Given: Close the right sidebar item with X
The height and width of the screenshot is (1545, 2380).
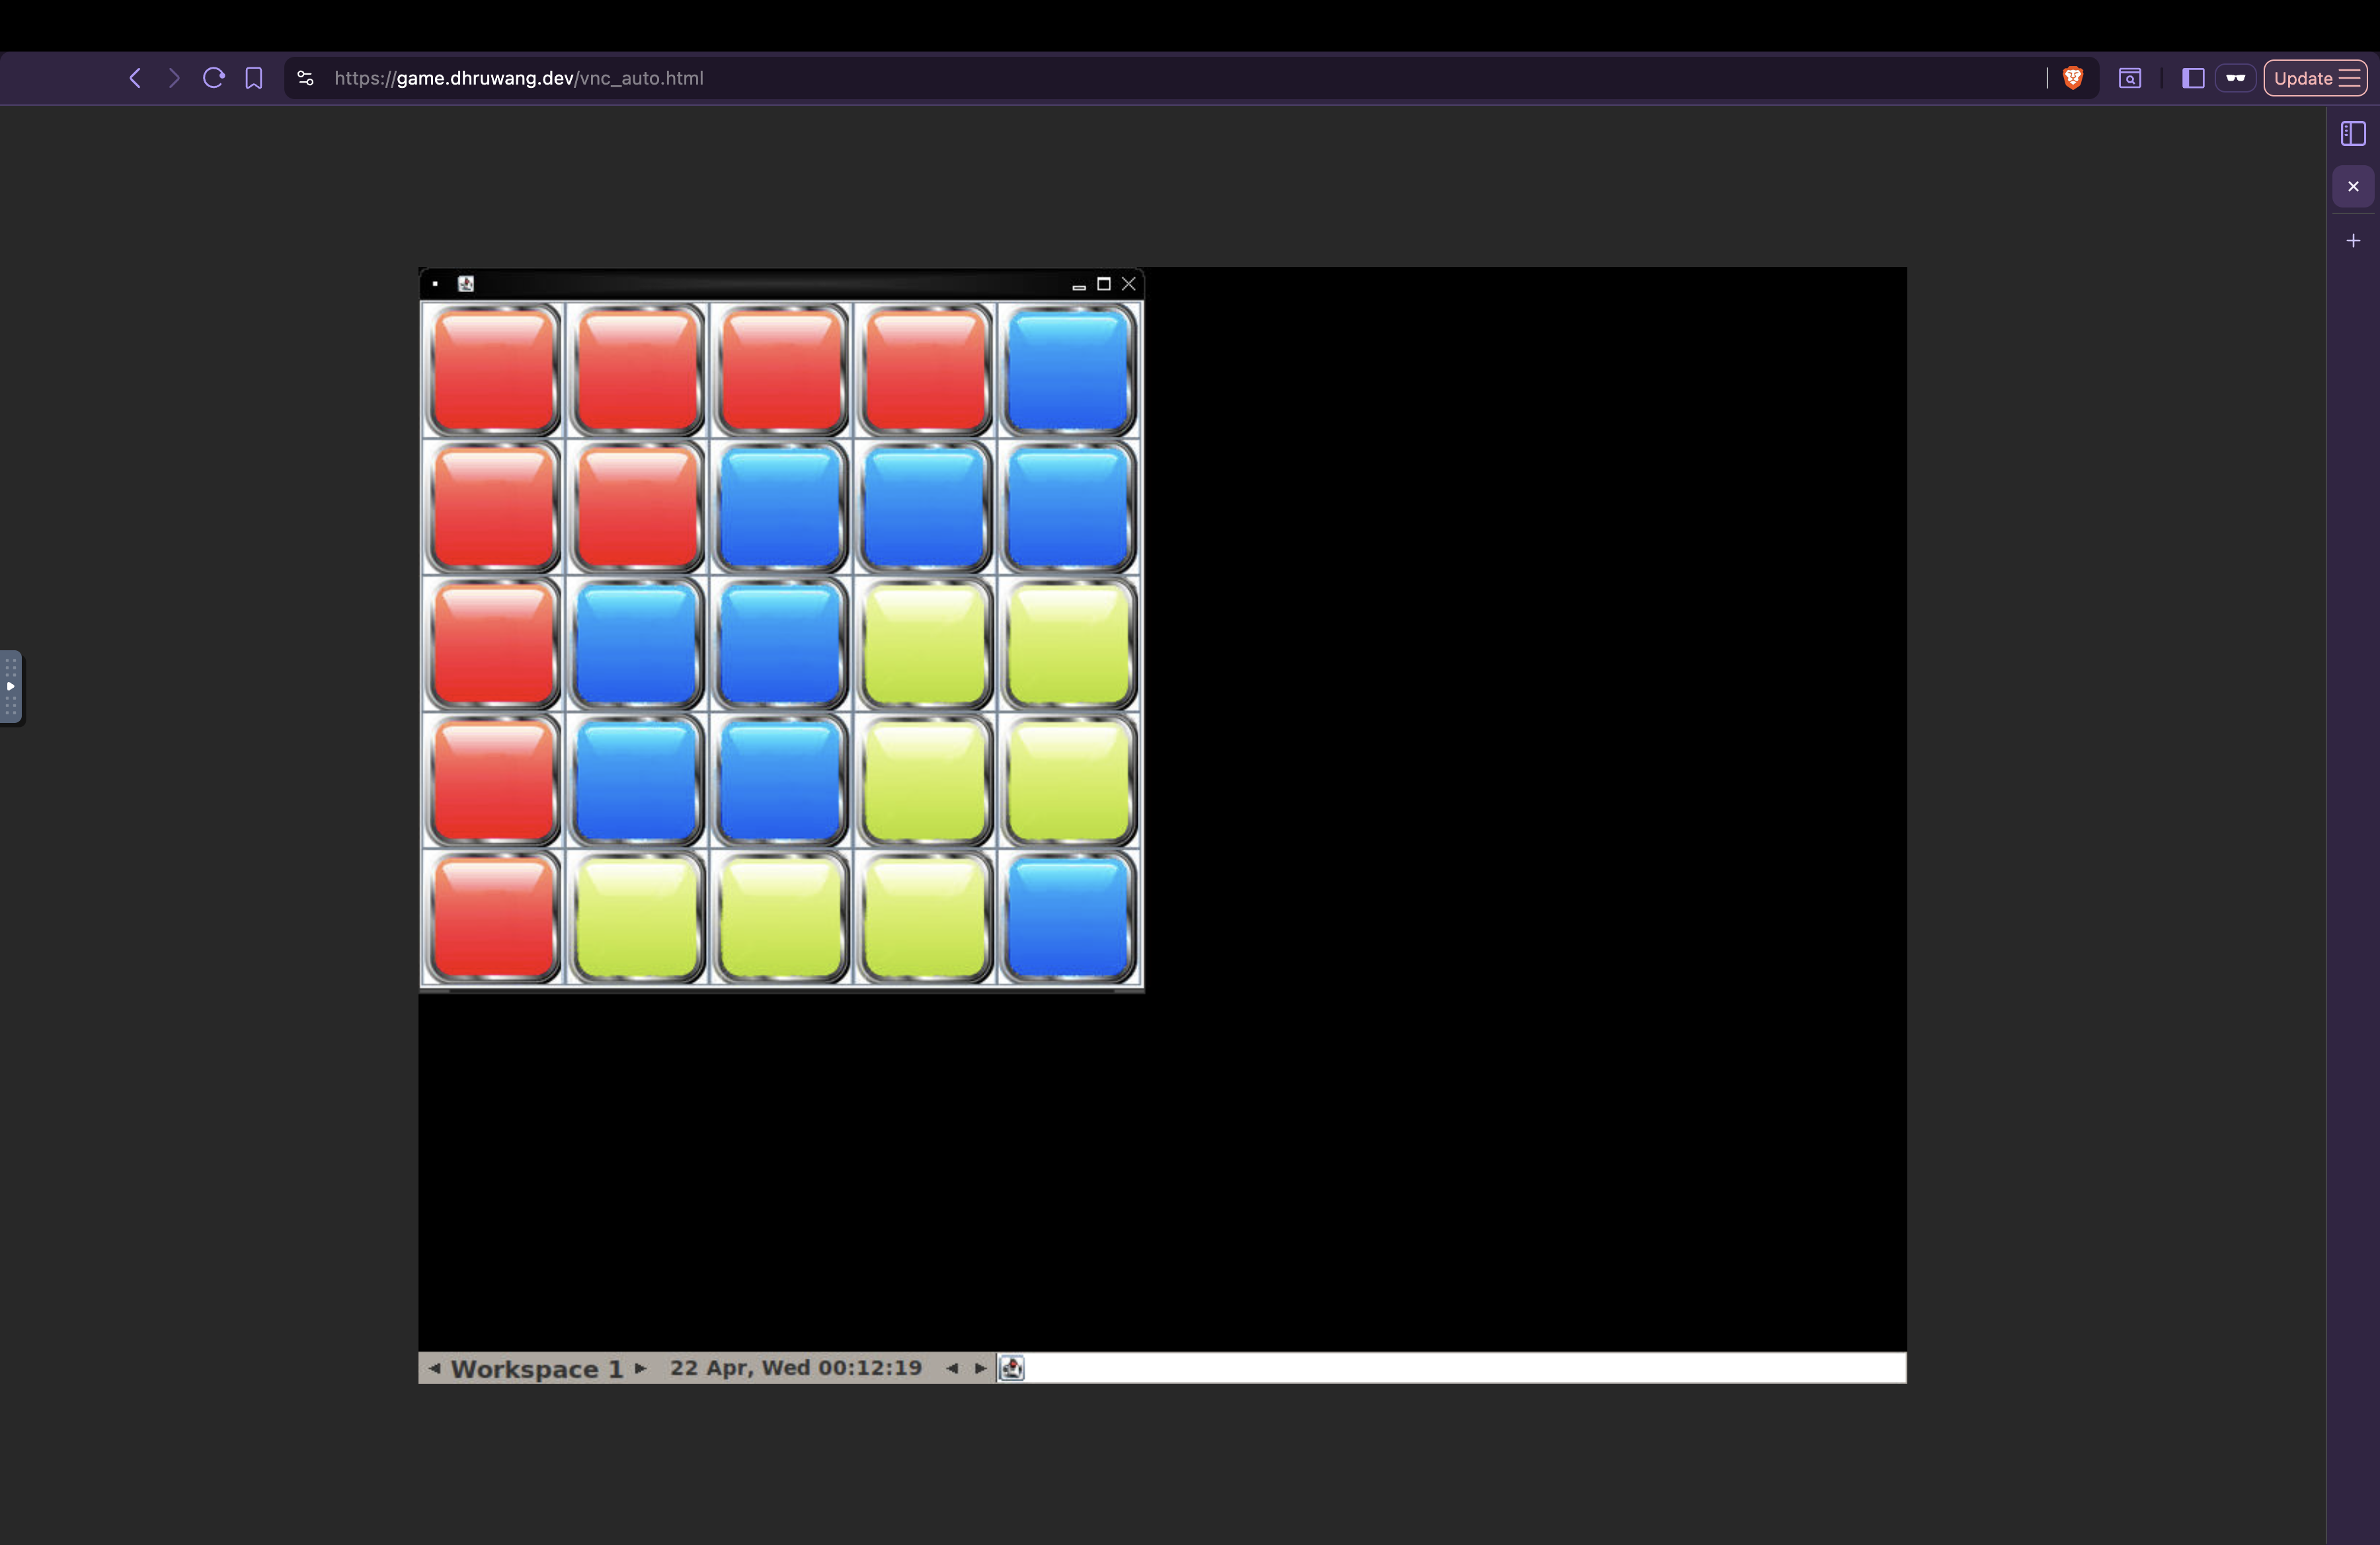Looking at the screenshot, I should pos(2353,187).
